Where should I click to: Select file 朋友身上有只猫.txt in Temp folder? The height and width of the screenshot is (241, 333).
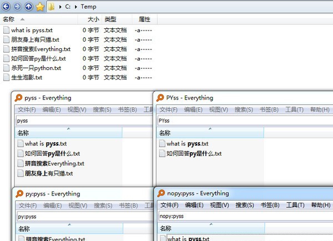pyautogui.click(x=36, y=40)
